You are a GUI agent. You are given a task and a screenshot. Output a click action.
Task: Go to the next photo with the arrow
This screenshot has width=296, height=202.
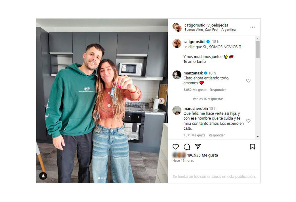(x=161, y=101)
